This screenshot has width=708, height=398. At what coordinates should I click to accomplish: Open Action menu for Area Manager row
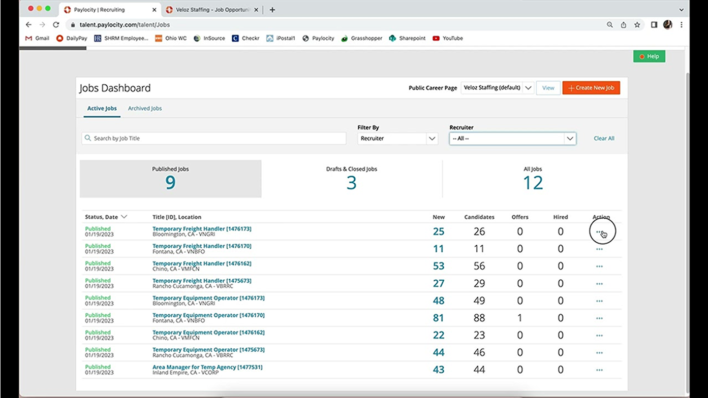[x=599, y=370]
